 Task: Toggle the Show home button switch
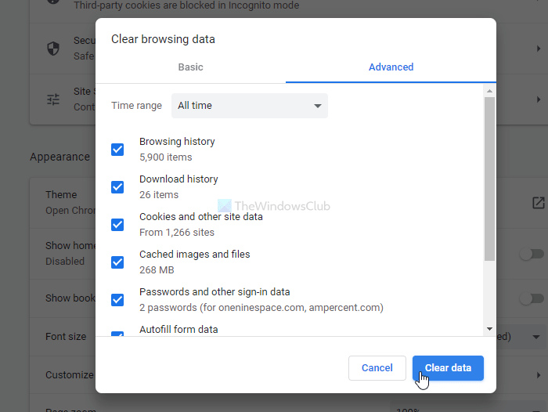point(532,254)
